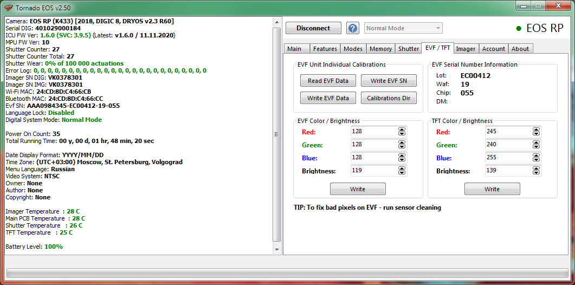Open the Modes tab

[x=353, y=49]
